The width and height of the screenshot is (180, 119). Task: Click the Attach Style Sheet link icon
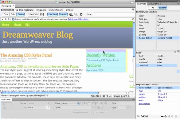[x=162, y=116]
